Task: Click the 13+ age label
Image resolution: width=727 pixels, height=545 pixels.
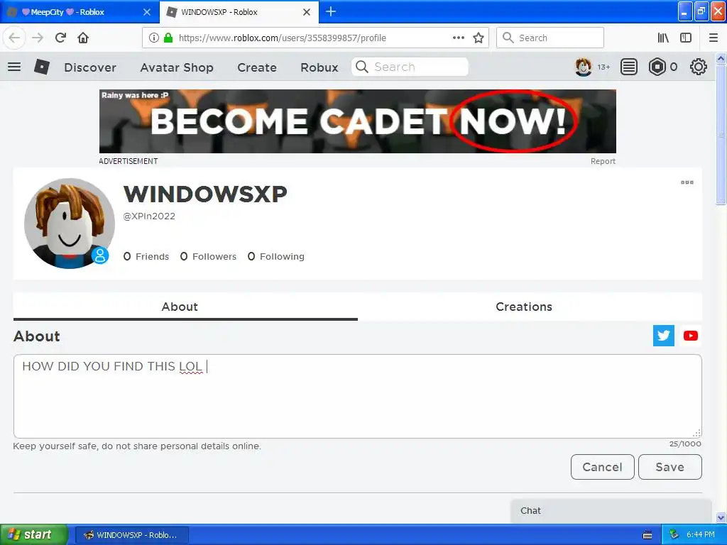Action: click(603, 67)
